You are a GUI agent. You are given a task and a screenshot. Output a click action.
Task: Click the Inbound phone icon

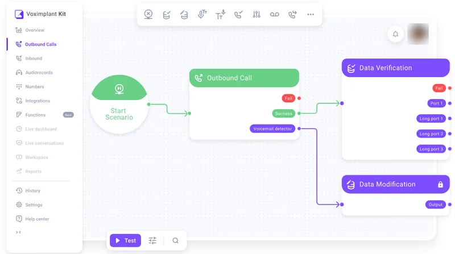(19, 59)
